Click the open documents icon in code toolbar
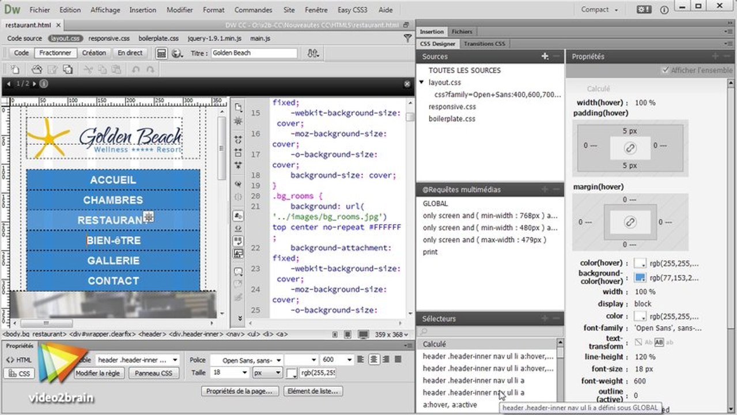 click(238, 108)
